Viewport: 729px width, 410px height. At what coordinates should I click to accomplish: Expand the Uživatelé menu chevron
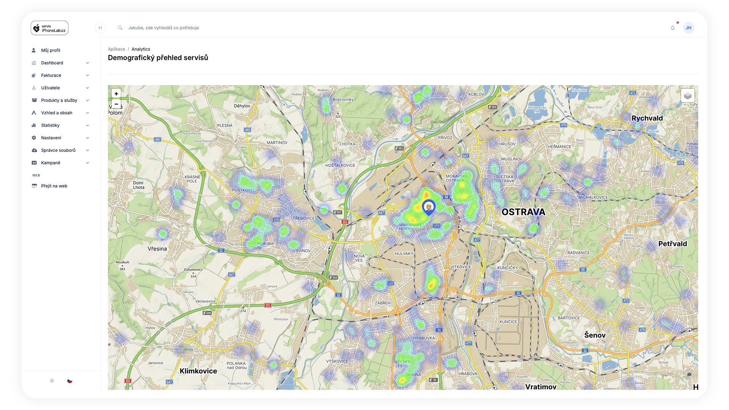88,88
